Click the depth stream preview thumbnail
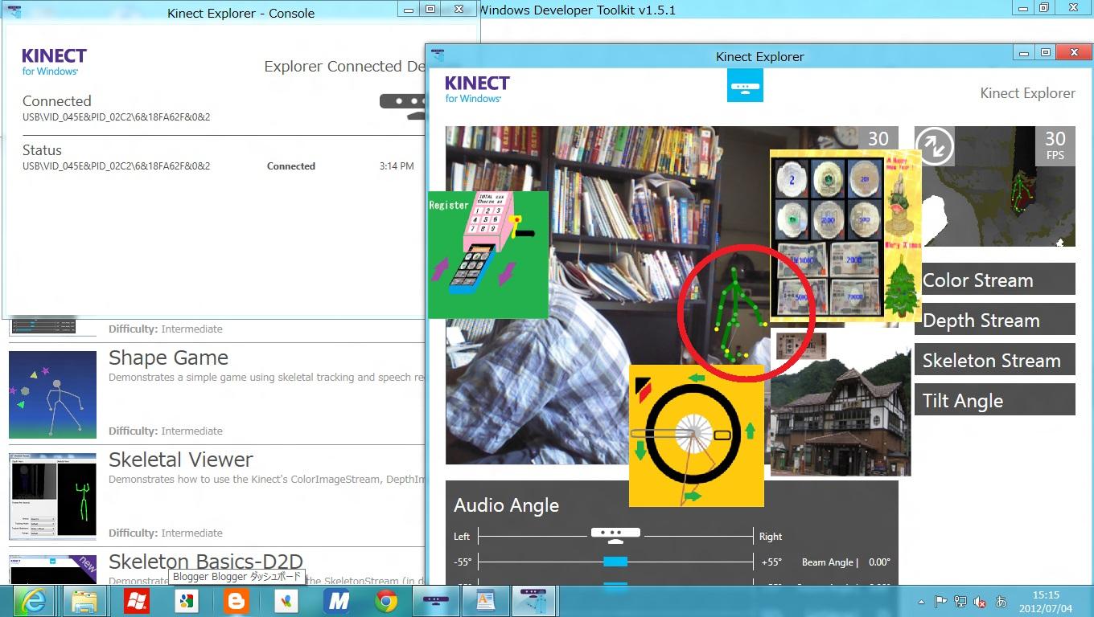This screenshot has width=1094, height=617. (995, 186)
